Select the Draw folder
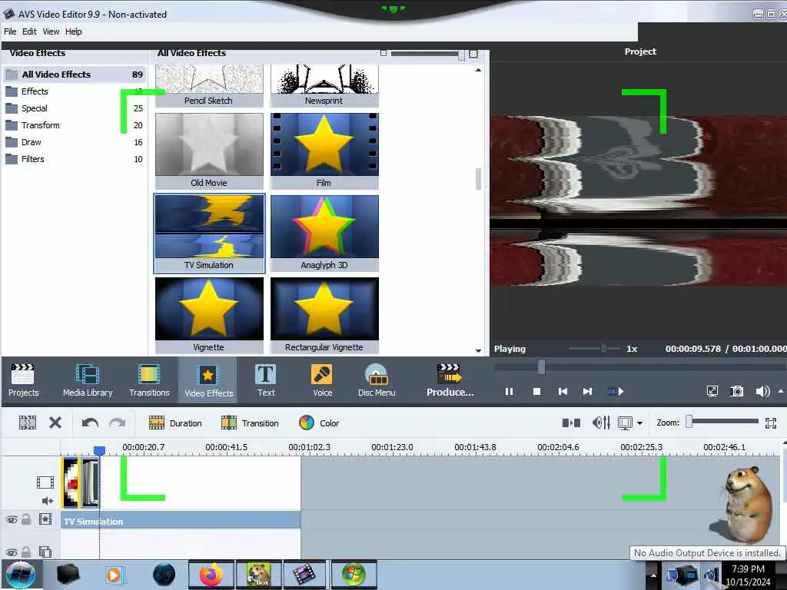 [75, 142]
